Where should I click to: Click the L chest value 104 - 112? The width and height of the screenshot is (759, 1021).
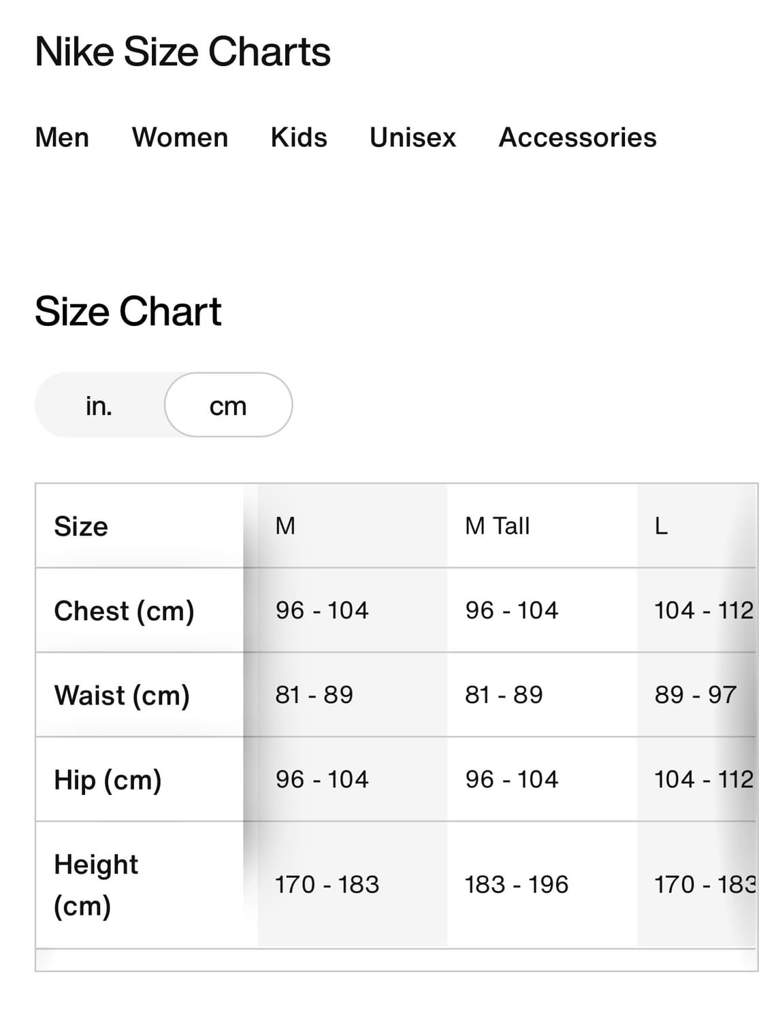(703, 611)
